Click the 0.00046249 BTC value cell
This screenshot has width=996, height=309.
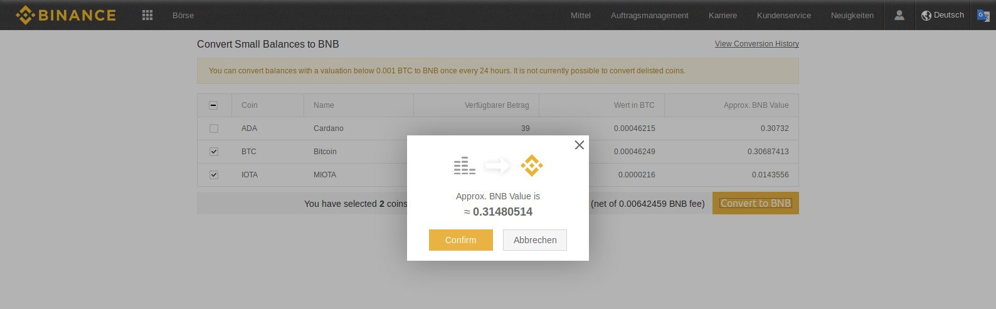635,152
